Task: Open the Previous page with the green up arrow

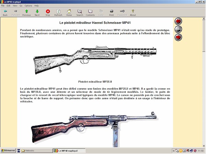Action: tap(26, 13)
